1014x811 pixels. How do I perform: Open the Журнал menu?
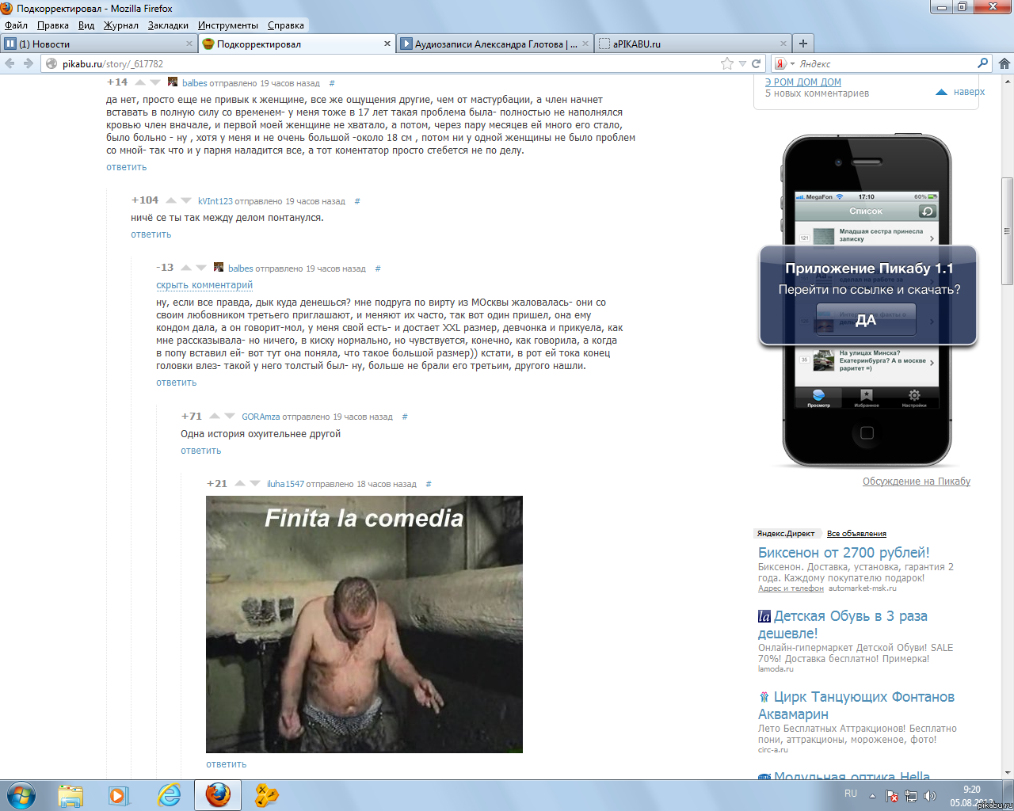coord(120,25)
